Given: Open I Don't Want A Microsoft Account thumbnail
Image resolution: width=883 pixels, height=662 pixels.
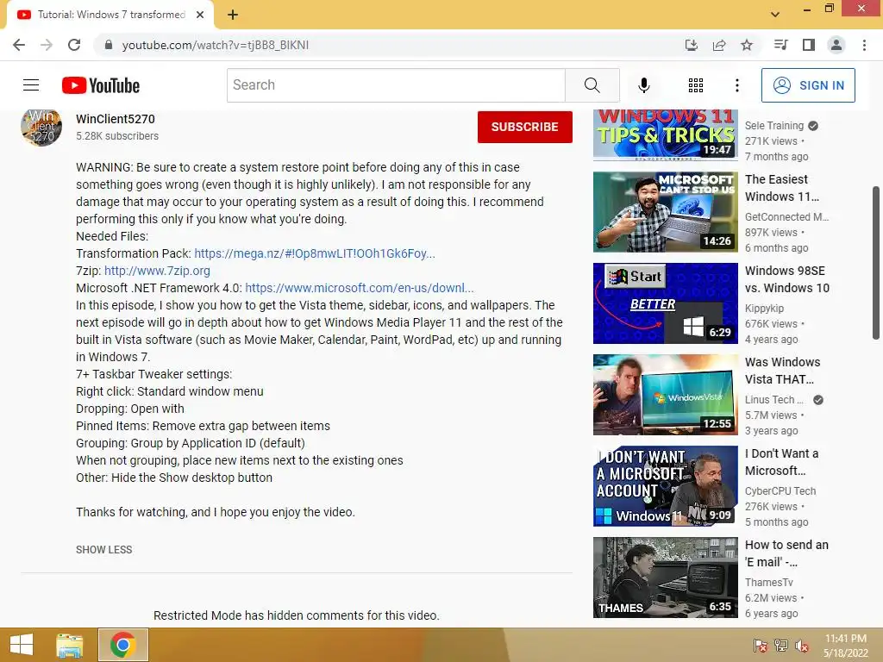Looking at the screenshot, I should [x=665, y=486].
